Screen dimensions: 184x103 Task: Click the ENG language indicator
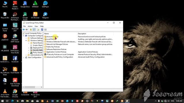[x=172, y=101]
